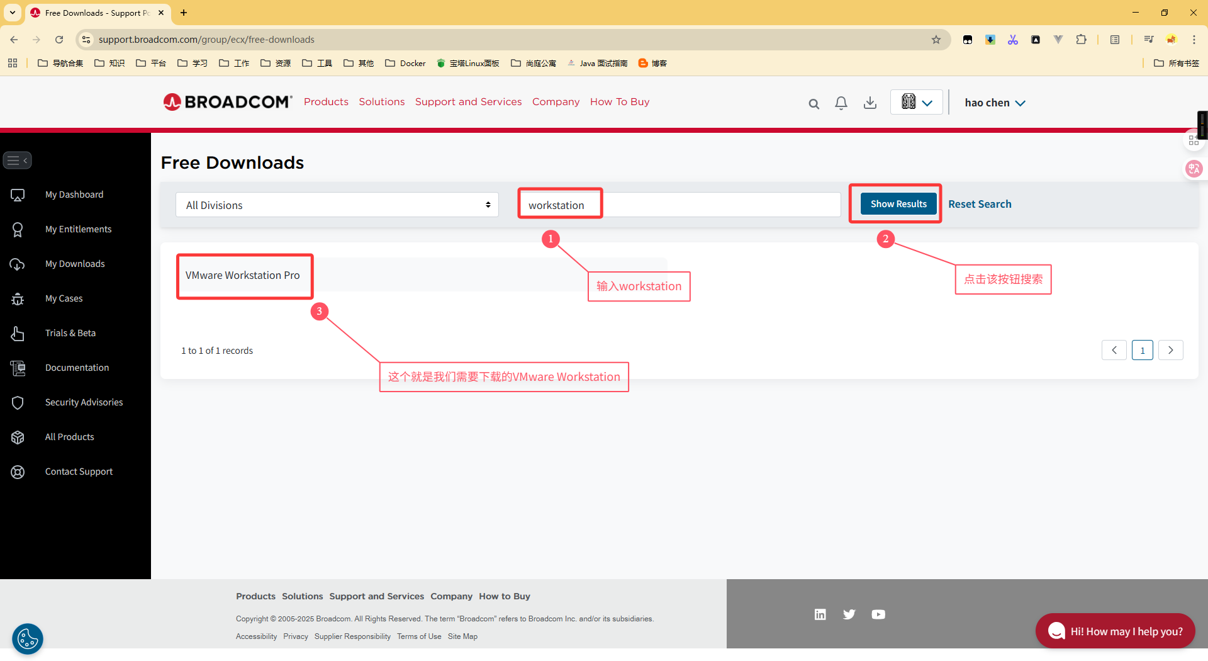Open the chat help bubble
1208x661 pixels.
[1115, 631]
